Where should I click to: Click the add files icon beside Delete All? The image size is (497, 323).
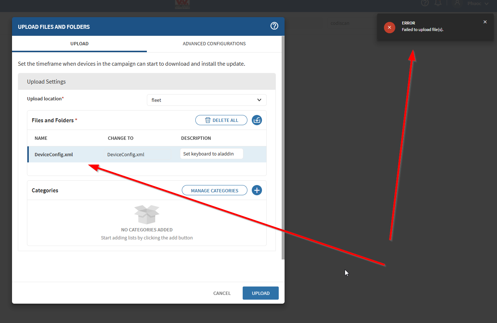(x=257, y=120)
